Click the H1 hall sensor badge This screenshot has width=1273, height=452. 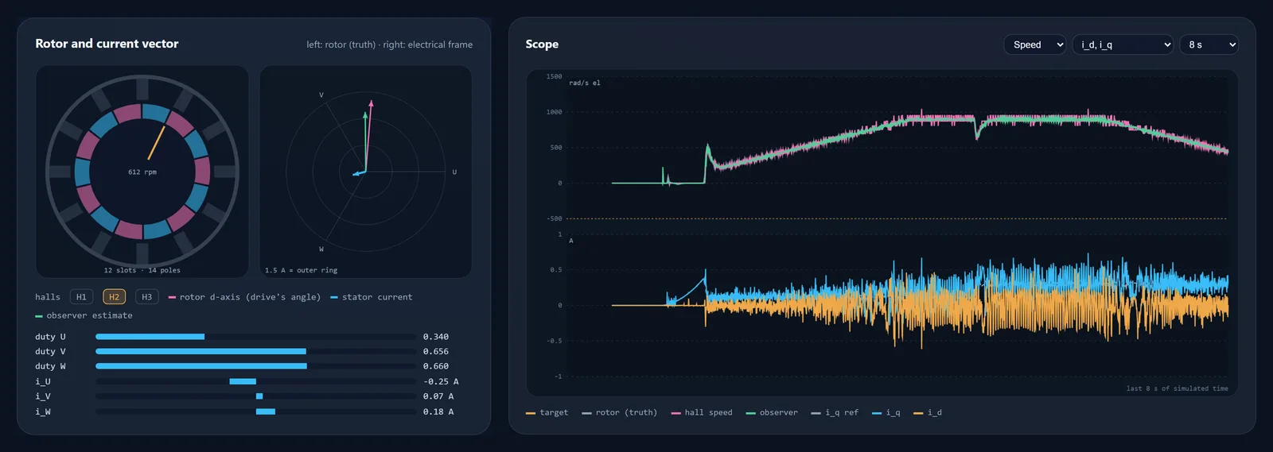click(x=81, y=297)
